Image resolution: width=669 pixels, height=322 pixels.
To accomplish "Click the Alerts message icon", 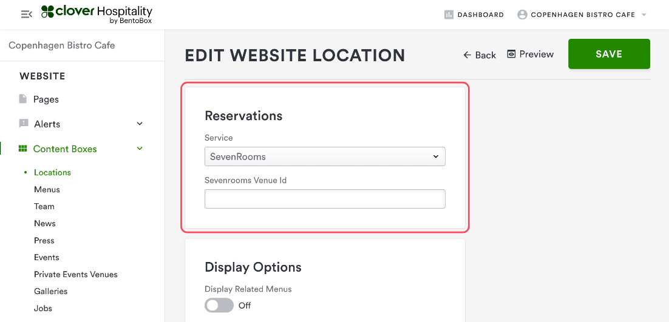I will 24,124.
